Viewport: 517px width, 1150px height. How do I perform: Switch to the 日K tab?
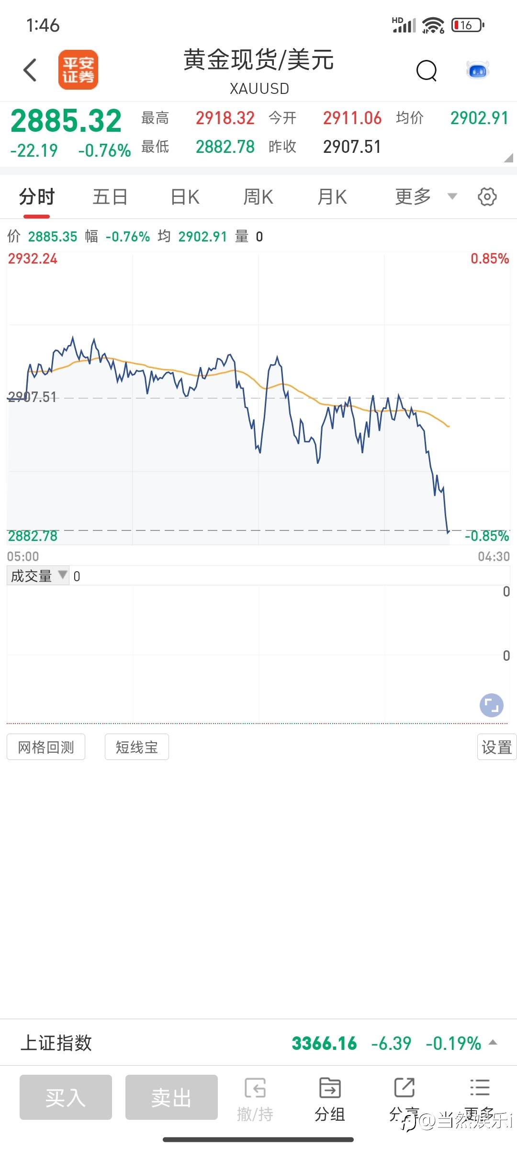click(185, 196)
